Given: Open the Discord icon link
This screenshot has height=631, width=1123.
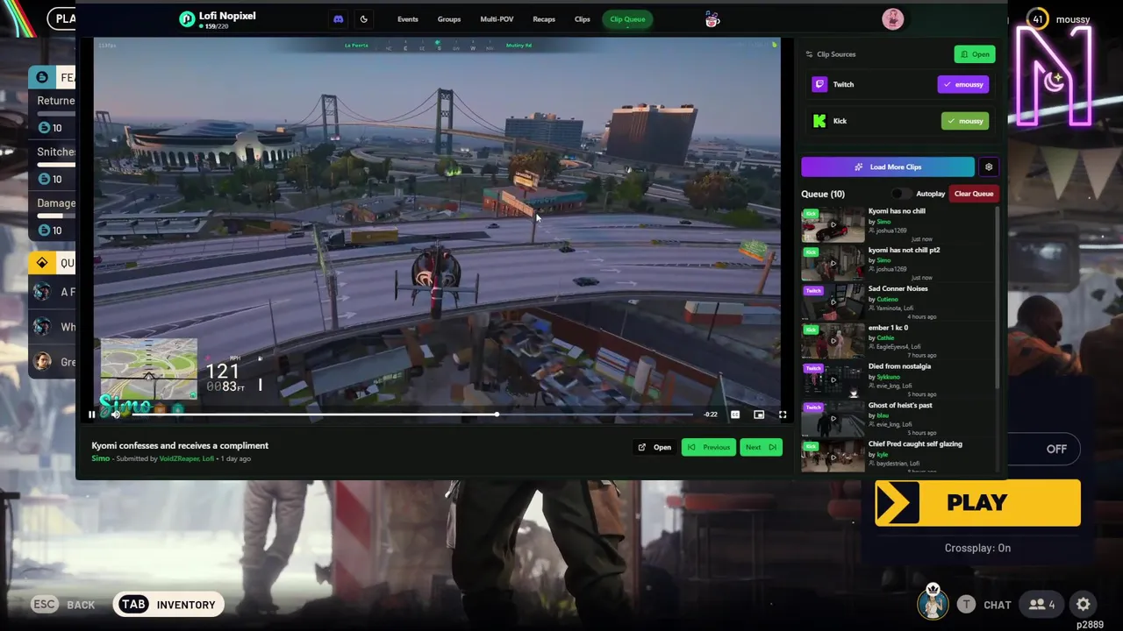Looking at the screenshot, I should coord(339,19).
